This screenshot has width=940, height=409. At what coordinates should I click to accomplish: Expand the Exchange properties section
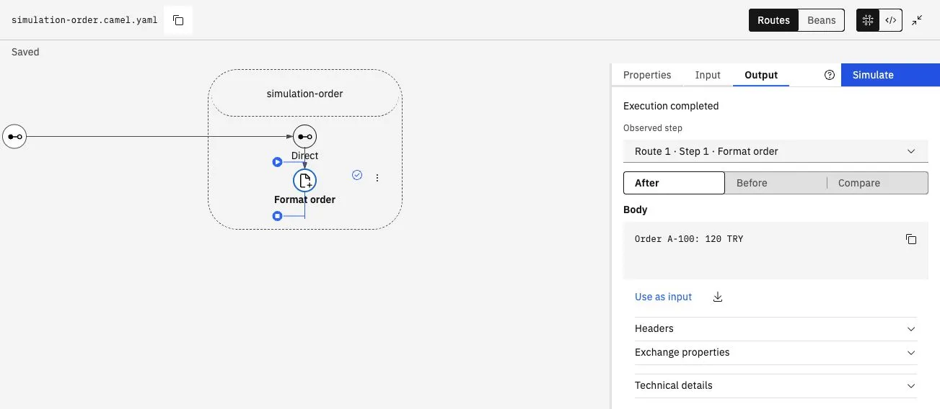[x=776, y=353]
